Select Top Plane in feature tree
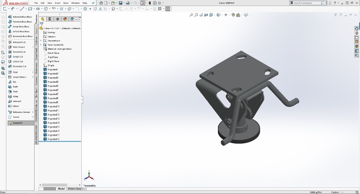 (x=52, y=57)
